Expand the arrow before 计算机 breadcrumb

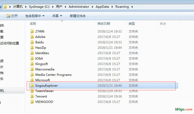pos(10,7)
